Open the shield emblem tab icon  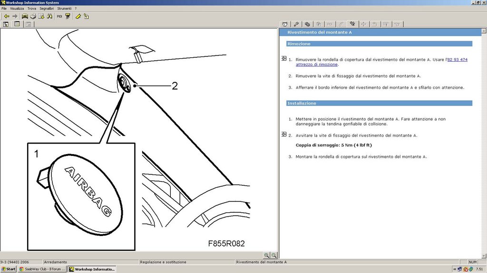[x=285, y=24]
